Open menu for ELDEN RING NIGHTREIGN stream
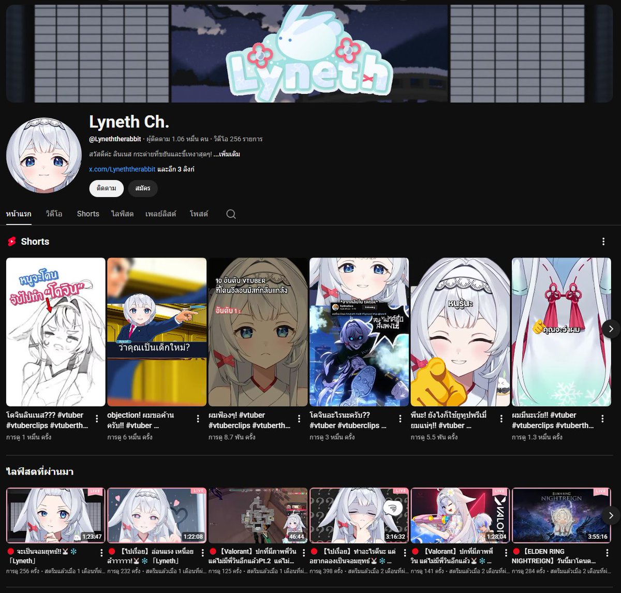 (607, 553)
